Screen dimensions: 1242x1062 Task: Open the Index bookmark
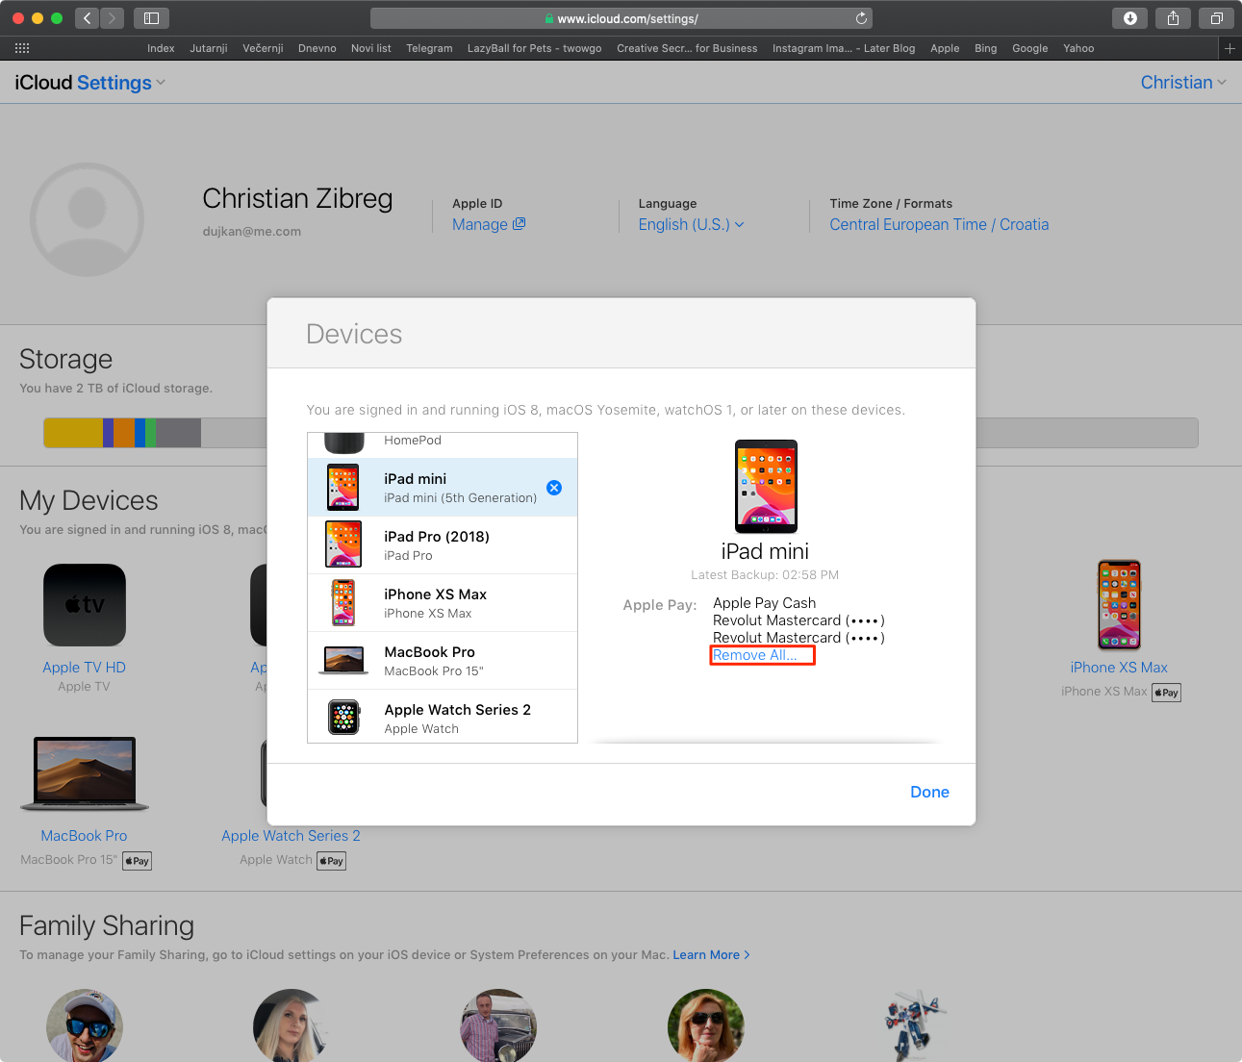161,48
